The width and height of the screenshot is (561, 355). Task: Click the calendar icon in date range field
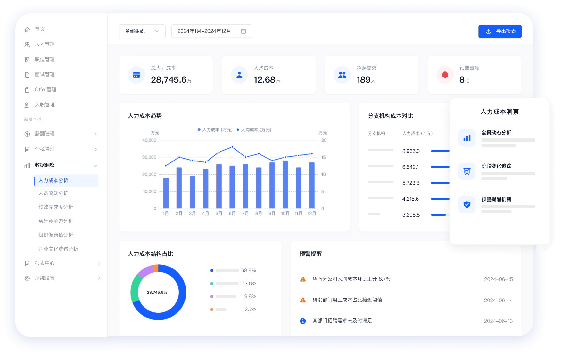click(243, 31)
